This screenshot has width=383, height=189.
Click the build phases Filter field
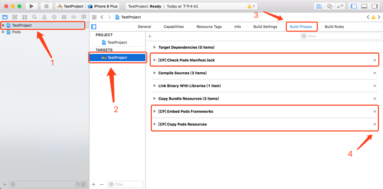point(341,36)
